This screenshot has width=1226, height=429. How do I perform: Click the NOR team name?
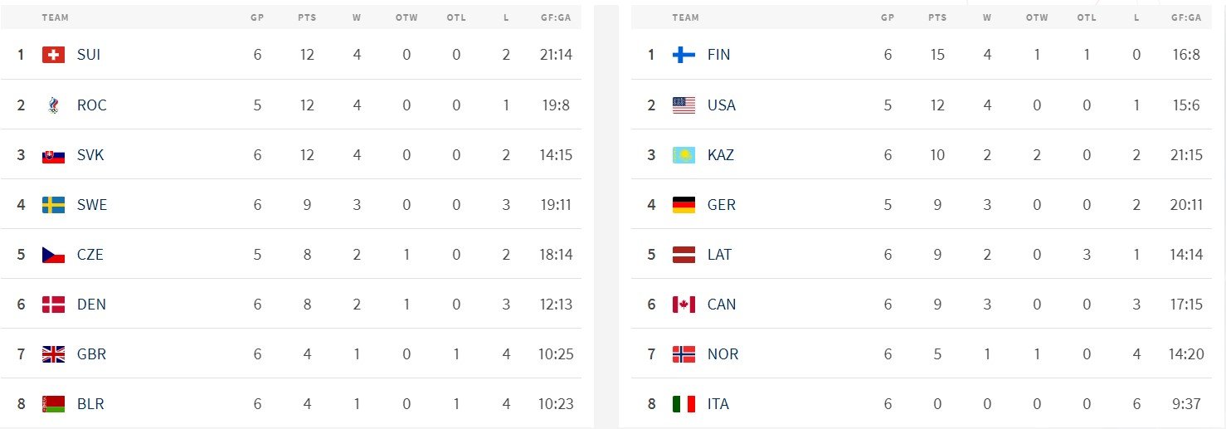click(x=722, y=354)
